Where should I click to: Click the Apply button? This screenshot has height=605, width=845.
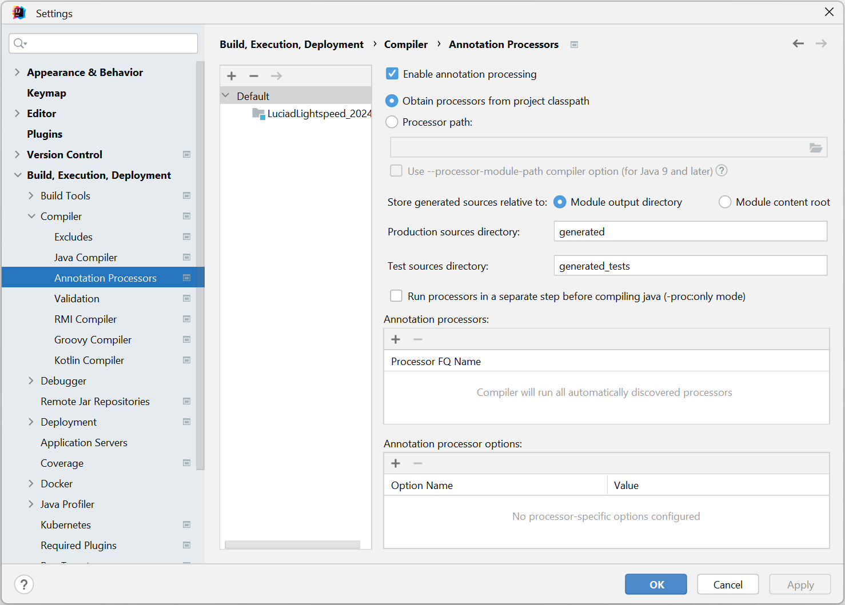pyautogui.click(x=800, y=584)
